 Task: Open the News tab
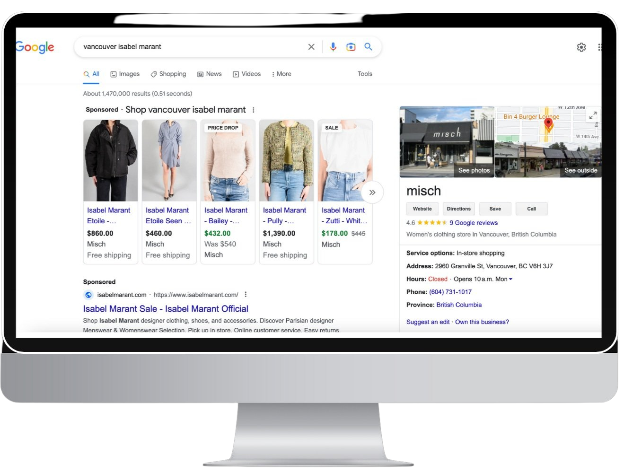click(209, 74)
